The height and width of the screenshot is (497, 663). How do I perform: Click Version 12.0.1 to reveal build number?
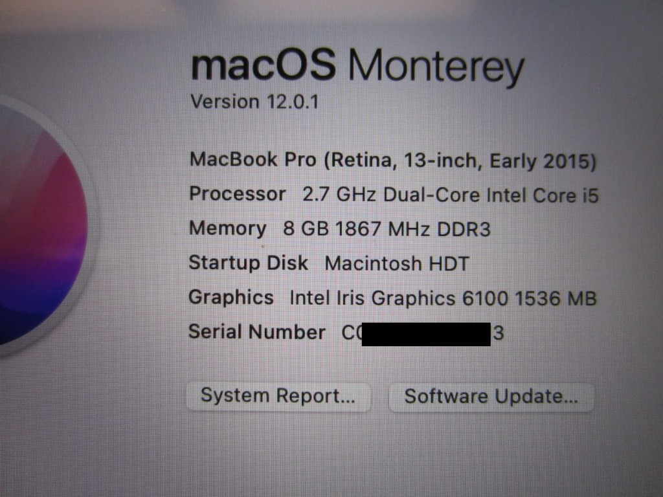[254, 102]
